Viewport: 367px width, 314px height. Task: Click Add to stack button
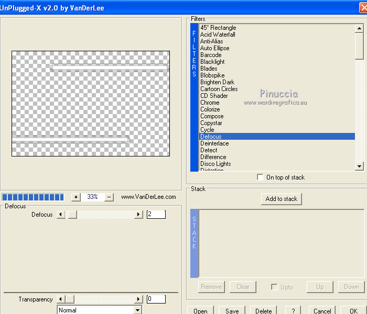tap(282, 199)
